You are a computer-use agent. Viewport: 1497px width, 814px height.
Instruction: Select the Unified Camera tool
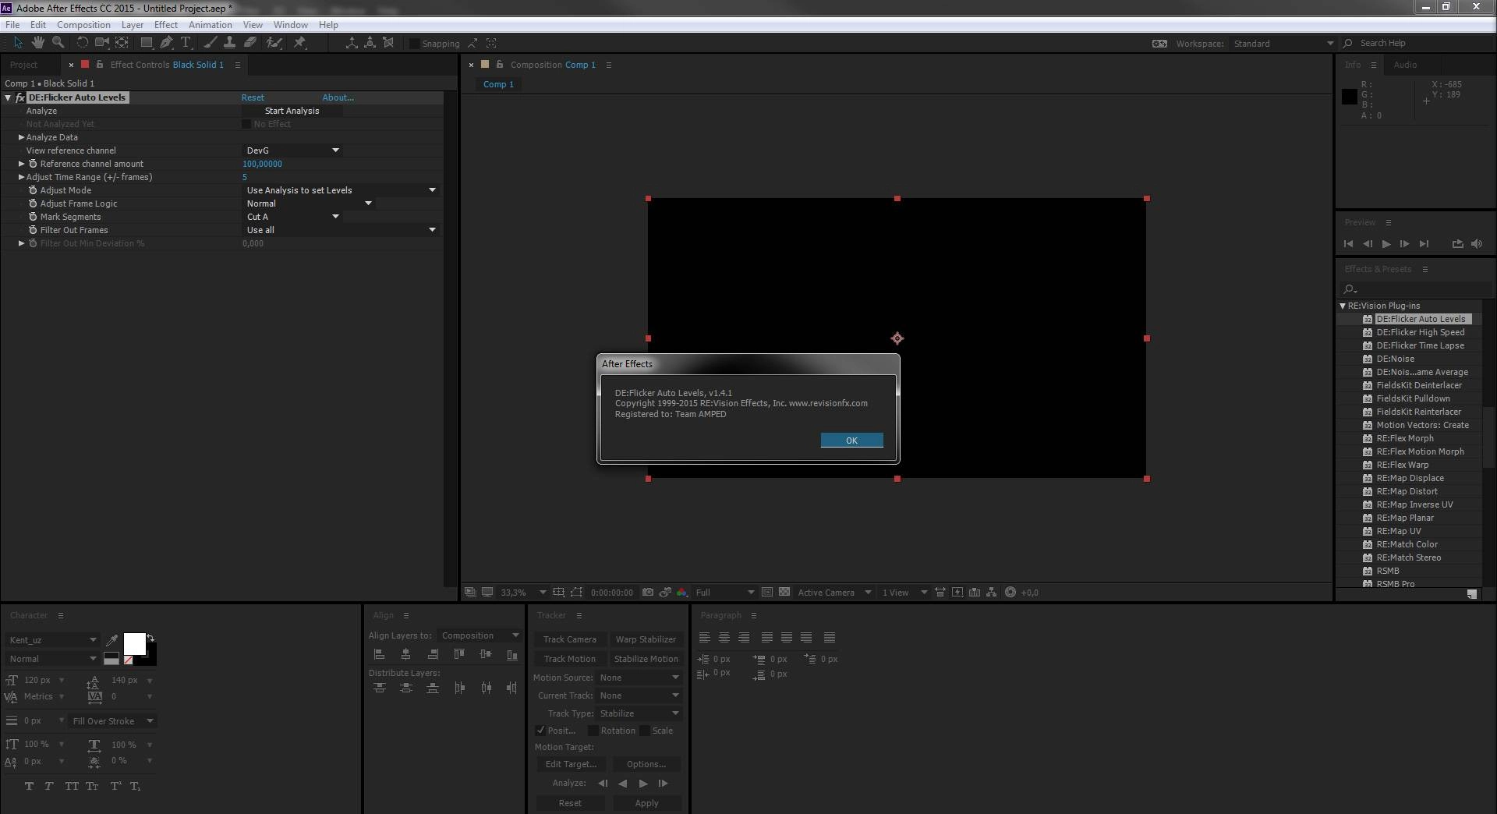[x=102, y=42]
